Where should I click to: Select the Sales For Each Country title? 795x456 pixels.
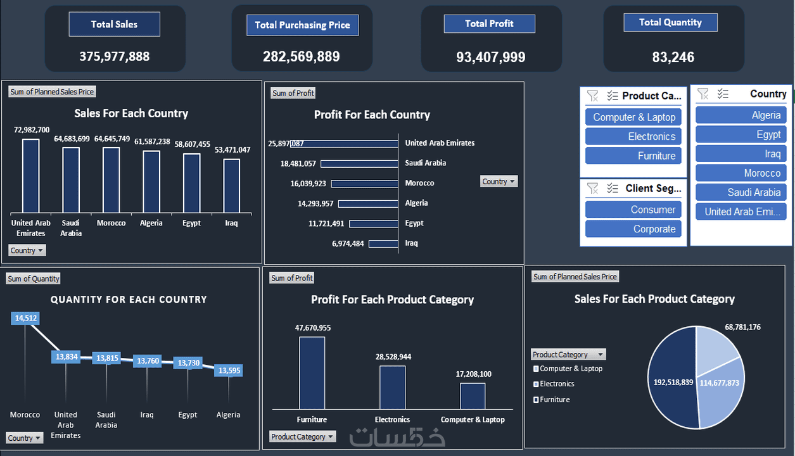pyautogui.click(x=131, y=113)
